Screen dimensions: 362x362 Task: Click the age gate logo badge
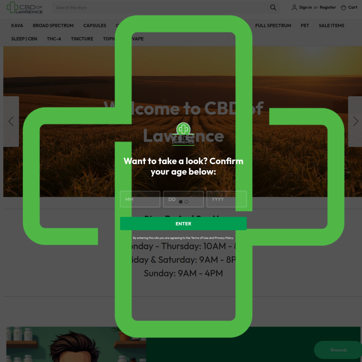(x=183, y=134)
